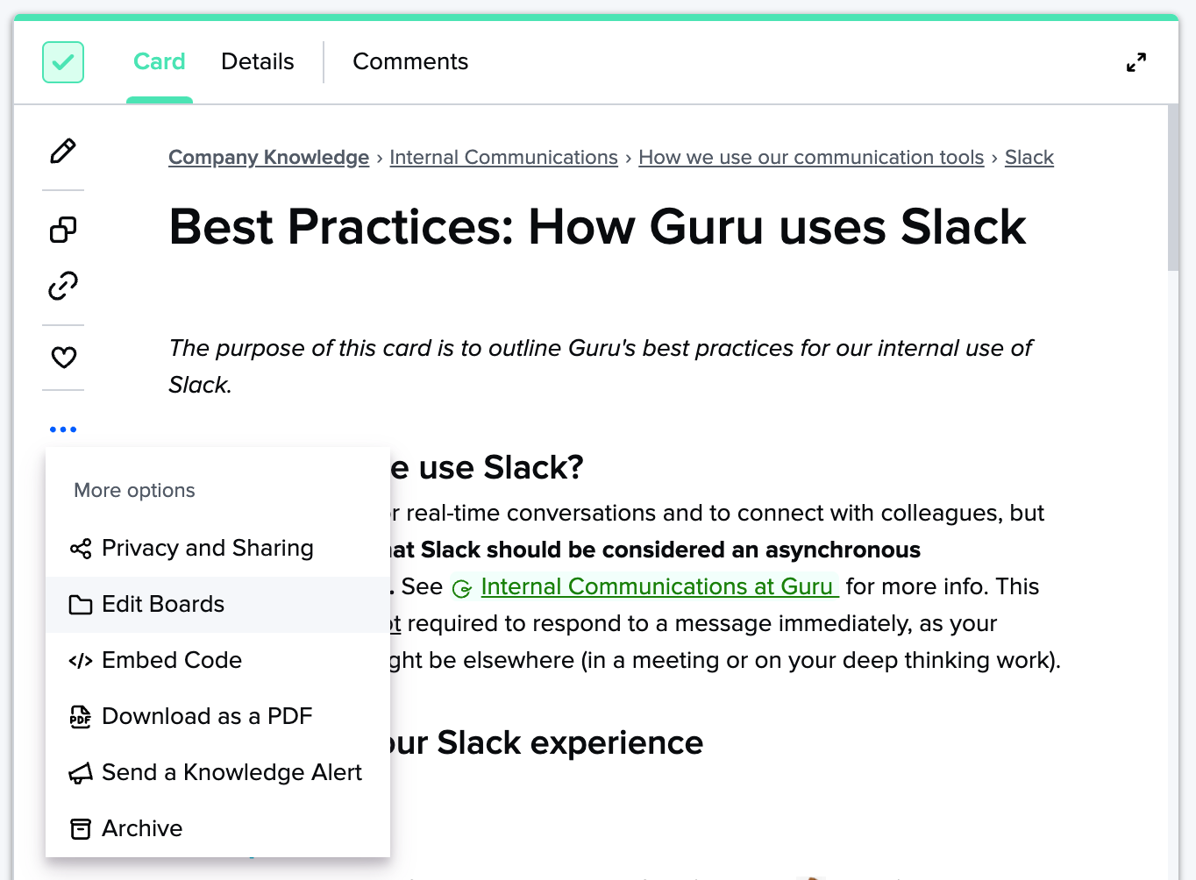This screenshot has height=880, width=1196.
Task: Click the folder icon beside Edit Boards
Action: [81, 605]
